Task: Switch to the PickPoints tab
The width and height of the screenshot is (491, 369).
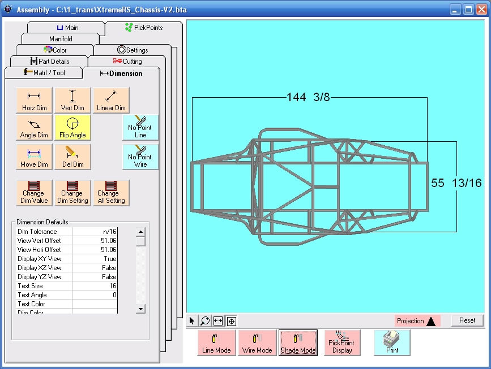Action: pos(143,26)
